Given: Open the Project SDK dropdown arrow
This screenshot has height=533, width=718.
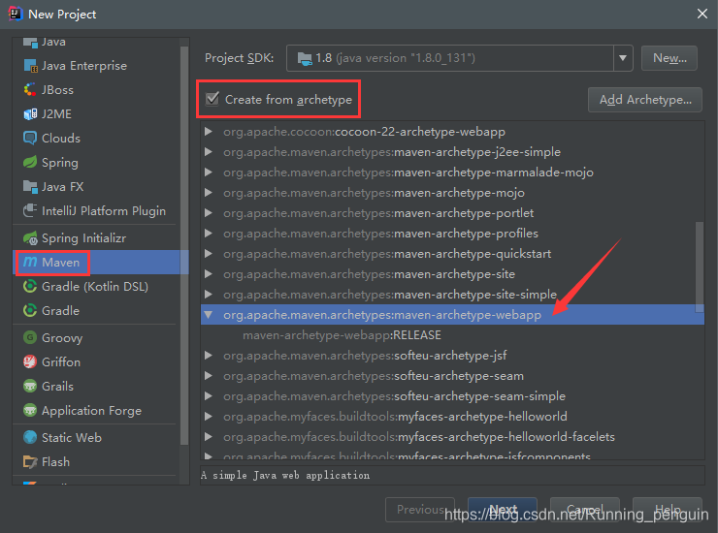Looking at the screenshot, I should pyautogui.click(x=623, y=58).
